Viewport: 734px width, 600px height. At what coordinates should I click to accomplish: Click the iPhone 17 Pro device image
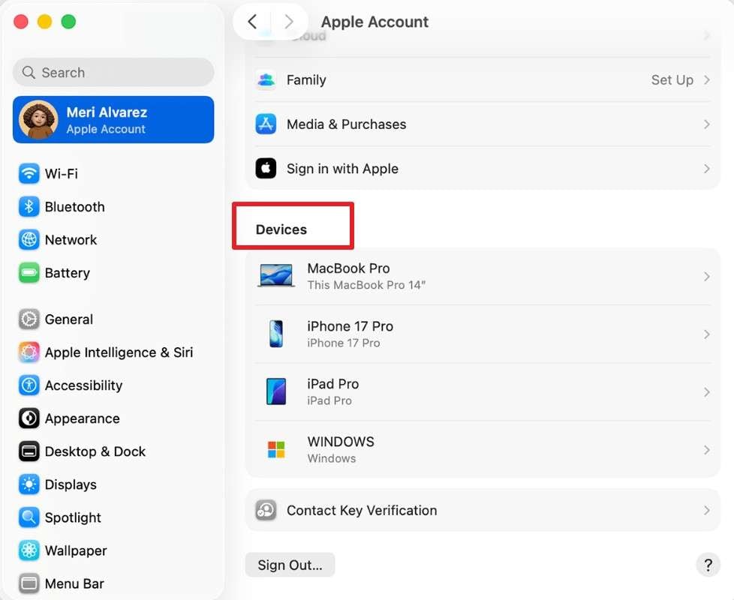pyautogui.click(x=276, y=334)
